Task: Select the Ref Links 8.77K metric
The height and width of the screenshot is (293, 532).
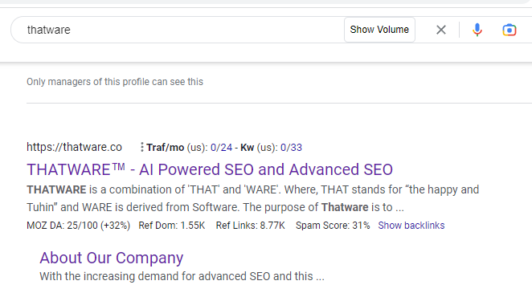Action: pyautogui.click(x=251, y=226)
